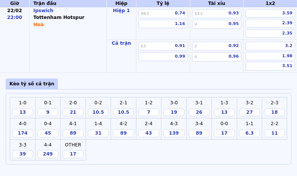Click full-match under odds 0.96
Screen dimensions: 297x176
point(216,57)
